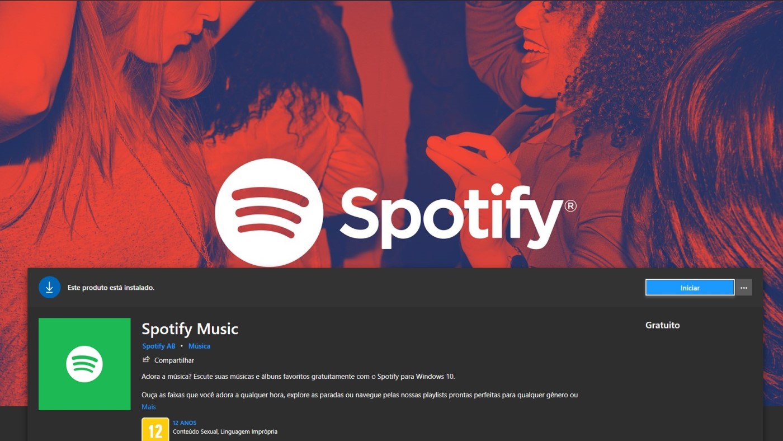Click the 'Conteúdo Sexual, Linguagem Imprópria' descriptor text

click(225, 431)
